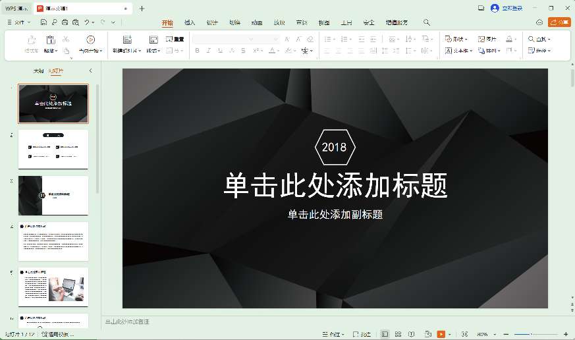
Task: Click the Print icon in quick access toolbar
Action: 65,22
